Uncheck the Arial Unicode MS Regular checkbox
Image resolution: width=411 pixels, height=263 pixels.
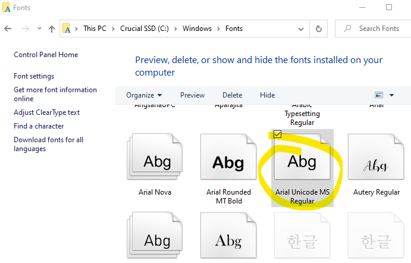point(278,134)
